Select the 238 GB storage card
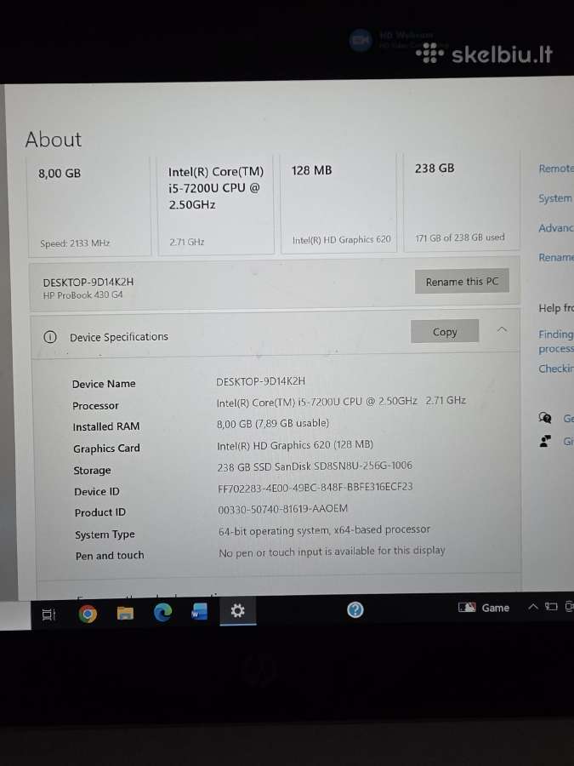Image resolution: width=574 pixels, height=766 pixels. [x=462, y=203]
